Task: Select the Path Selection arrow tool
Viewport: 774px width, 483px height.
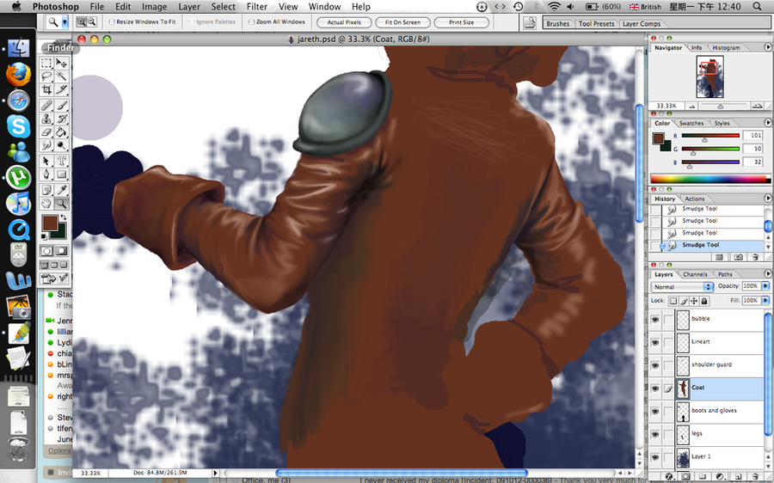Action: pyautogui.click(x=46, y=162)
